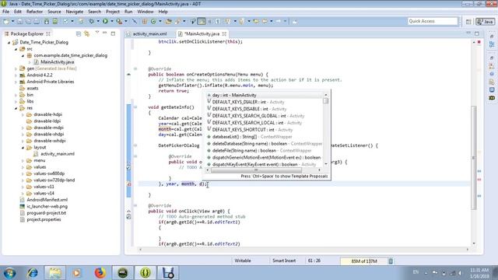The height and width of the screenshot is (280, 498).
Task: Open the Source menu
Action: point(54,12)
